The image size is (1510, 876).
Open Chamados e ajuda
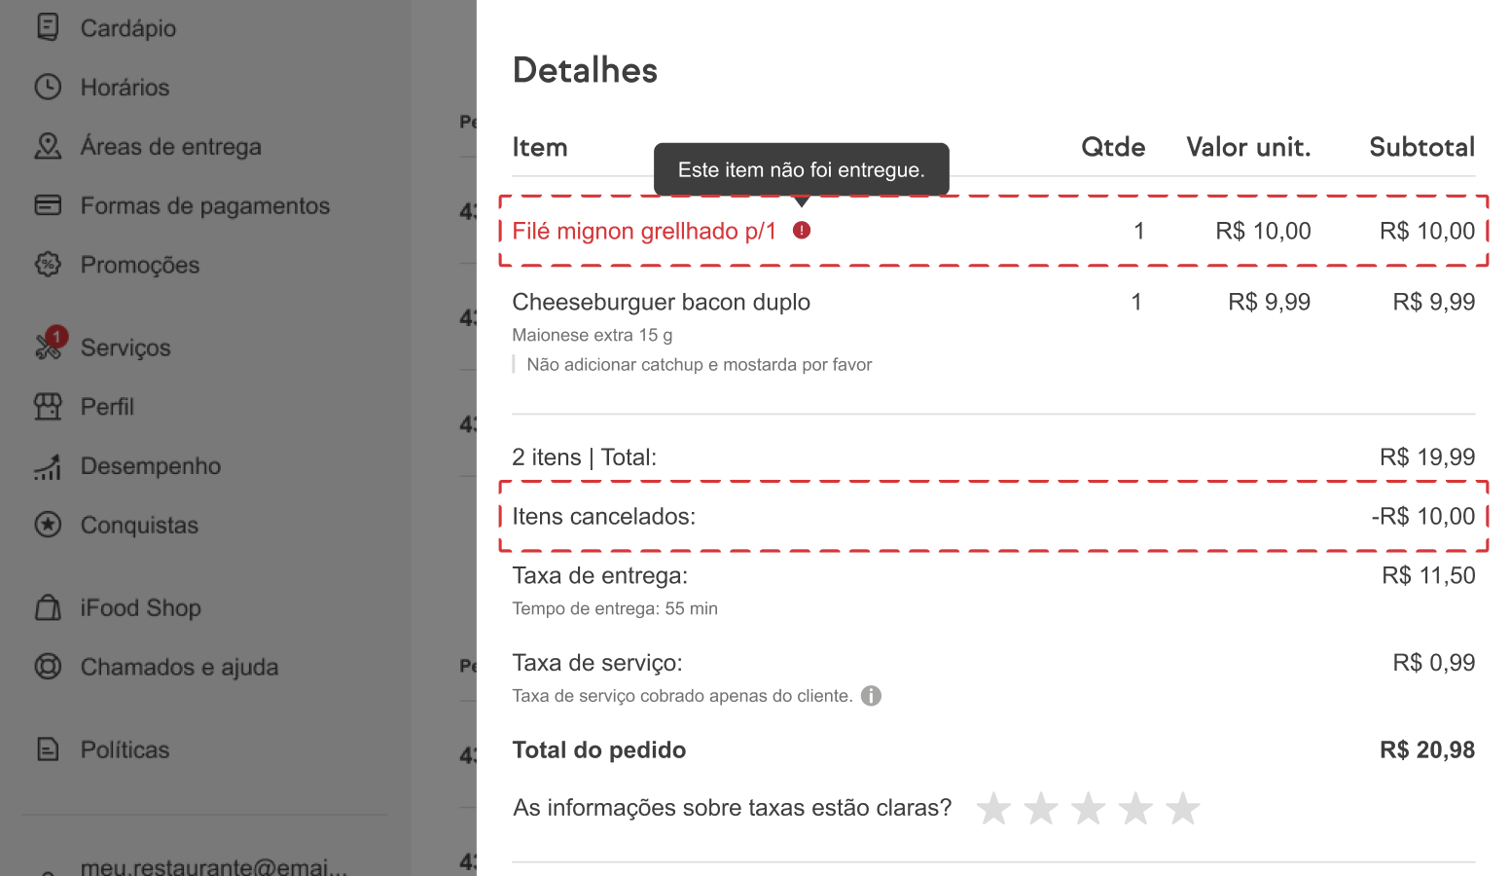tap(179, 667)
